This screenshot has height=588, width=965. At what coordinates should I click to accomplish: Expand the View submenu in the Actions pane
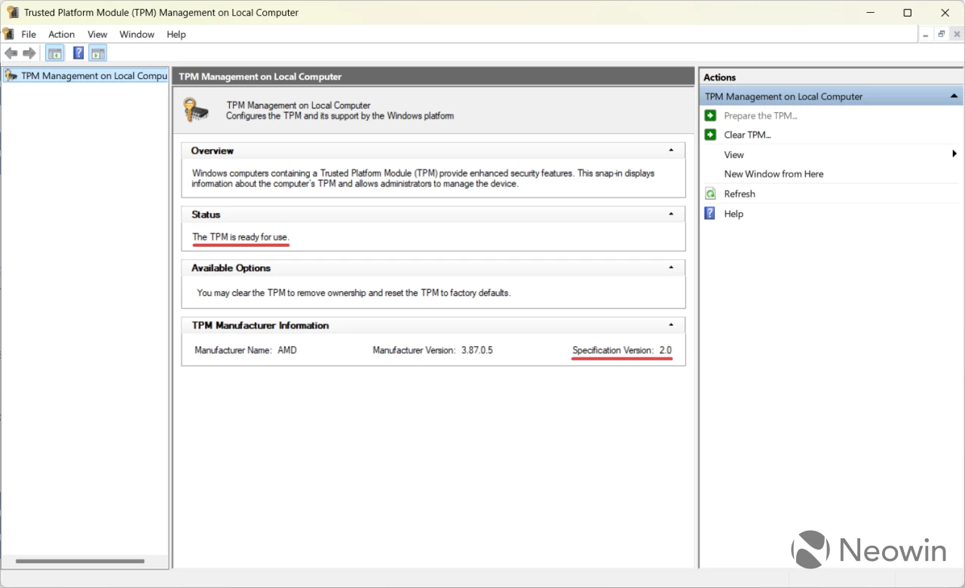(954, 154)
